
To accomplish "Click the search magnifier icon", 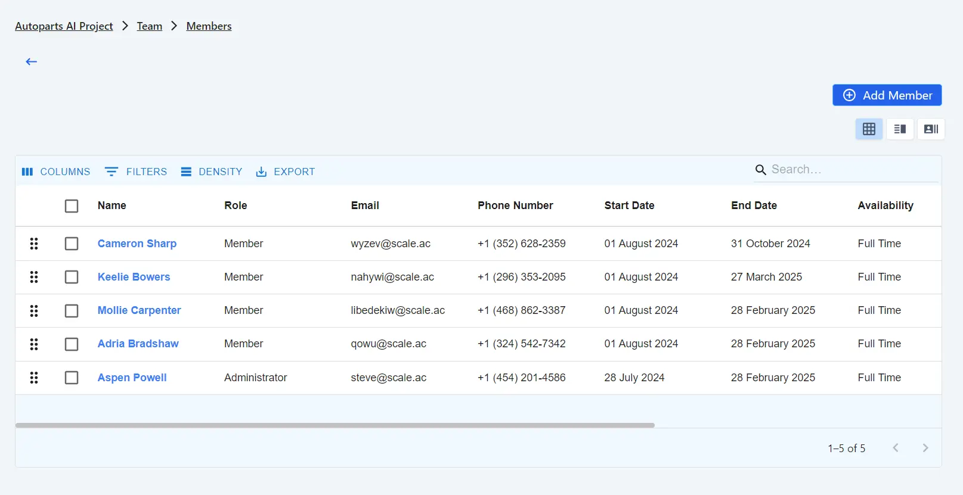I will tap(761, 170).
